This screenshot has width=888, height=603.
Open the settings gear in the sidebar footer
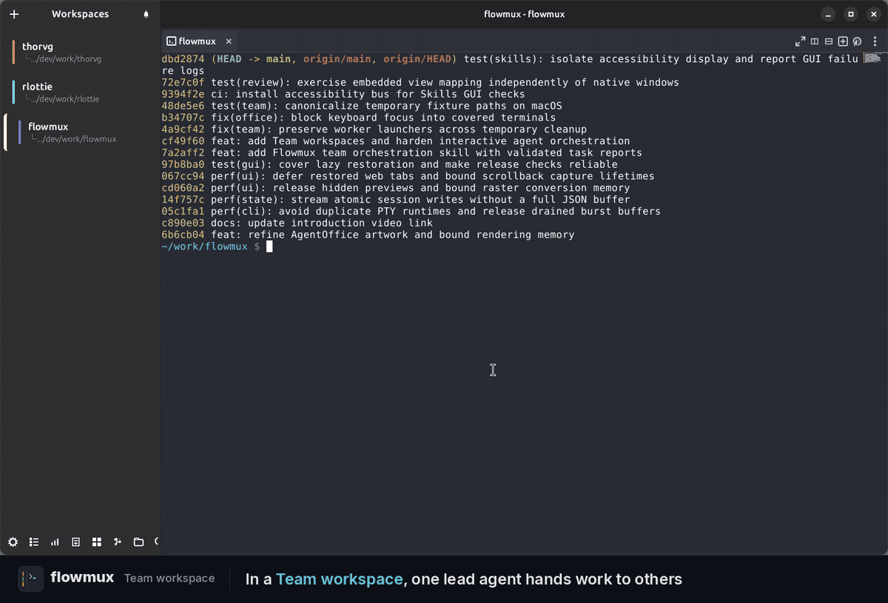(13, 542)
